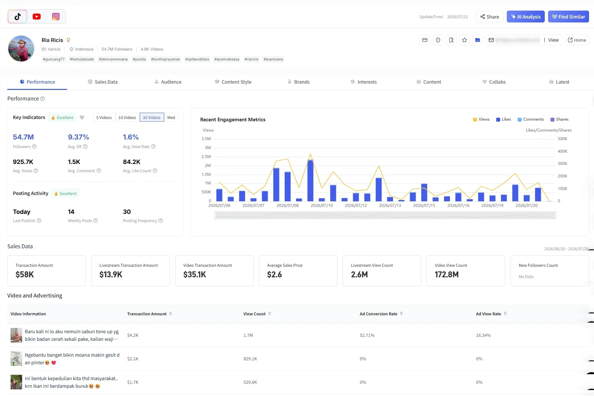This screenshot has width=594, height=396.
Task: Open the help tooltip for Weekly Posts
Action: point(95,220)
